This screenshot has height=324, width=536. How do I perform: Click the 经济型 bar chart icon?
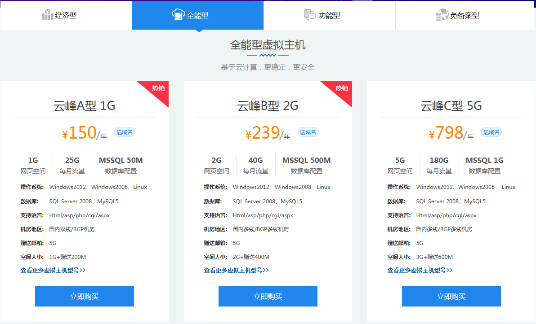pyautogui.click(x=47, y=15)
